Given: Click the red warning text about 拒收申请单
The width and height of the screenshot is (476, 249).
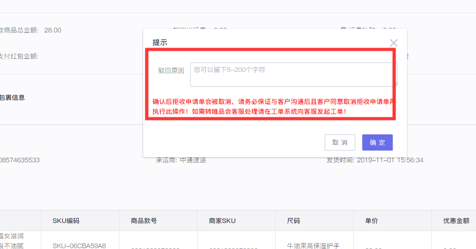Looking at the screenshot, I should coord(274,107).
